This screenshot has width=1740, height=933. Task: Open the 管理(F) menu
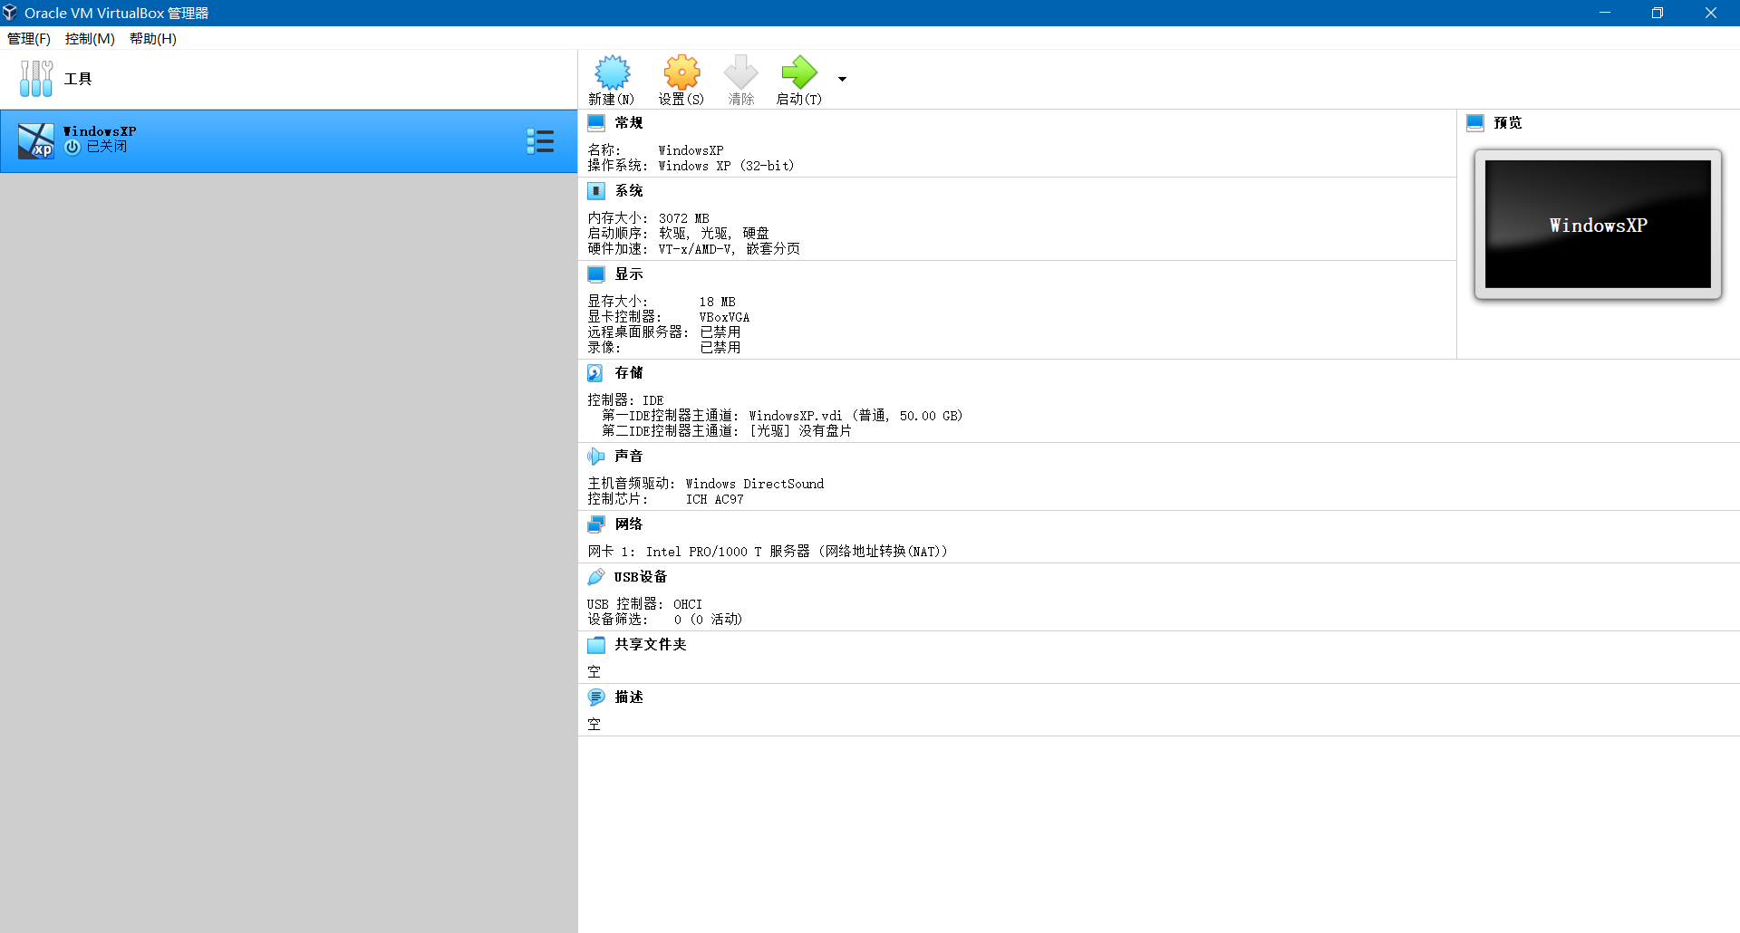pyautogui.click(x=29, y=38)
